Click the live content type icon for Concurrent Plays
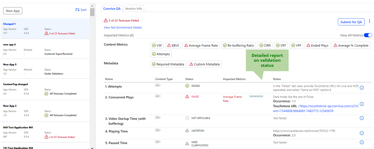 coord(157,96)
